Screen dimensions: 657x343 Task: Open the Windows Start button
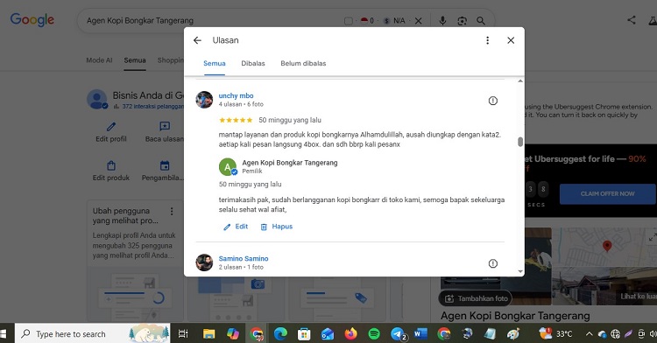point(4,333)
